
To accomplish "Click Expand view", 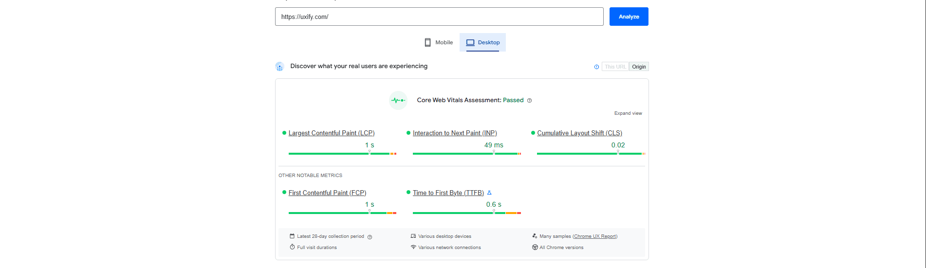I will [628, 113].
